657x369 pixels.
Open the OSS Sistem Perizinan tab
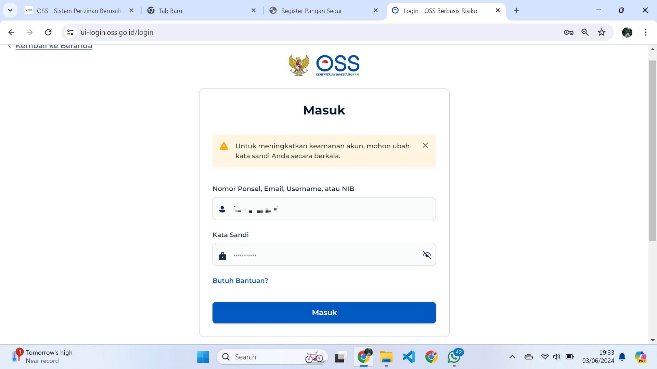[x=80, y=10]
